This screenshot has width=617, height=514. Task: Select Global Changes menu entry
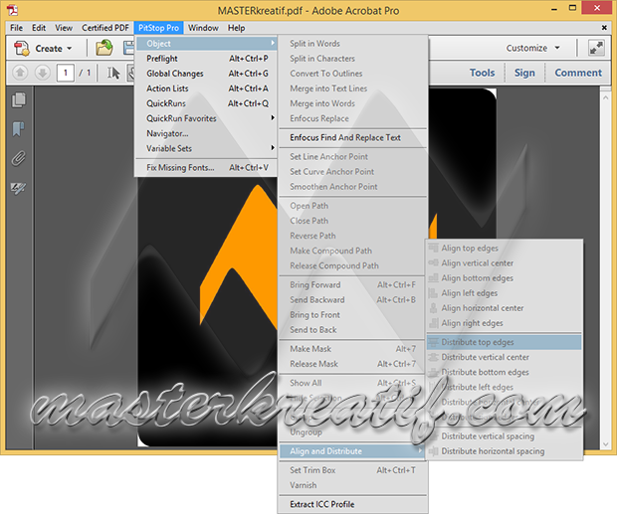(206, 74)
